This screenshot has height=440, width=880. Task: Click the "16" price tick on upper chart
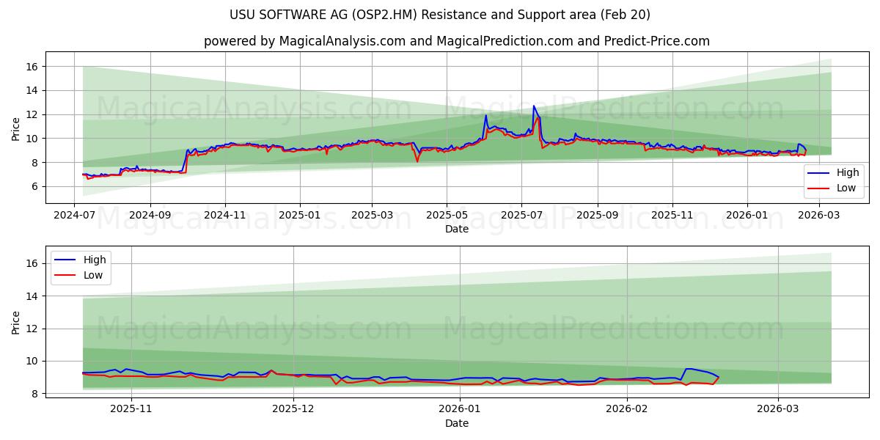(32, 66)
